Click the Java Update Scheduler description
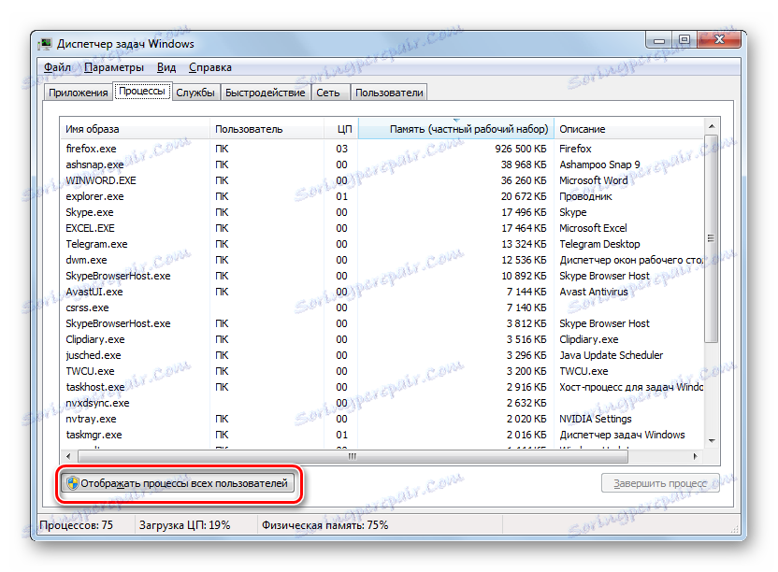The height and width of the screenshot is (572, 778). click(x=611, y=355)
